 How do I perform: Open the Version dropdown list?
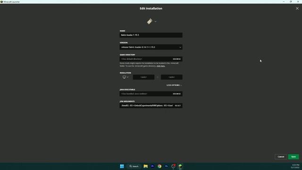pos(151,47)
